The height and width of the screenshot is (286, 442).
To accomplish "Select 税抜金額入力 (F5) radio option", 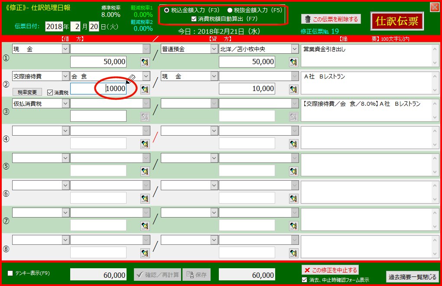I will [x=230, y=10].
